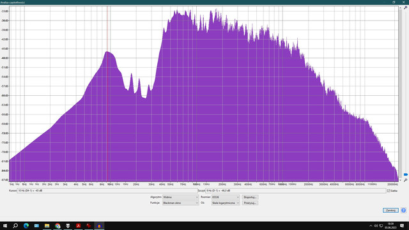Switch to Adobe Acrobat on the taskbar
409x230 pixels.
pos(78,226)
